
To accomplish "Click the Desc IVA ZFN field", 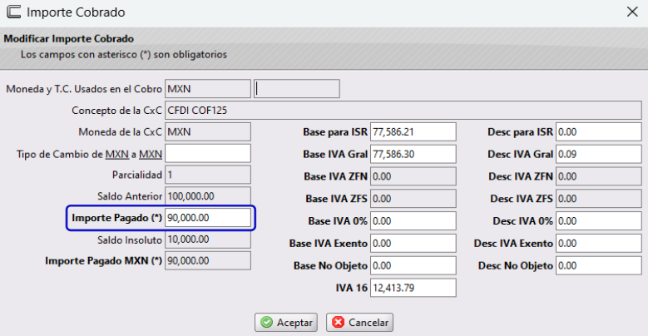I will [x=598, y=176].
